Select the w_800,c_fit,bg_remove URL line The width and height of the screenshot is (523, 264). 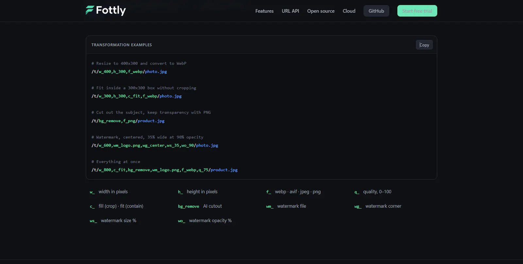[164, 170]
